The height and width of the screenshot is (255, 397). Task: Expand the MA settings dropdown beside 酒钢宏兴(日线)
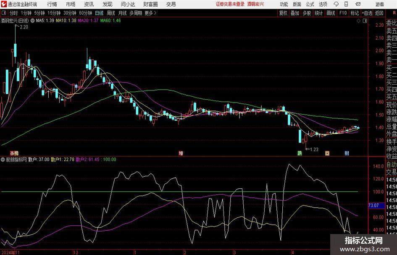(x=33, y=21)
